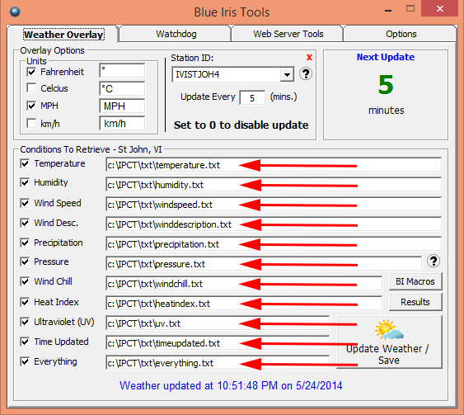Toggle the Wind Desc. checkbox
464x415 pixels.
pos(25,223)
